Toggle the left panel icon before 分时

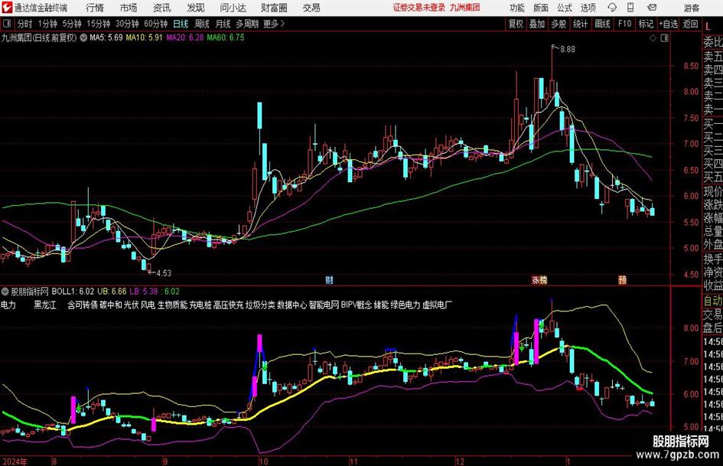(x=7, y=24)
